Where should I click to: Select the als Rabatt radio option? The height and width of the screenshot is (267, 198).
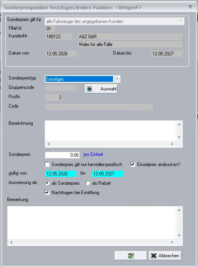tap(88, 183)
